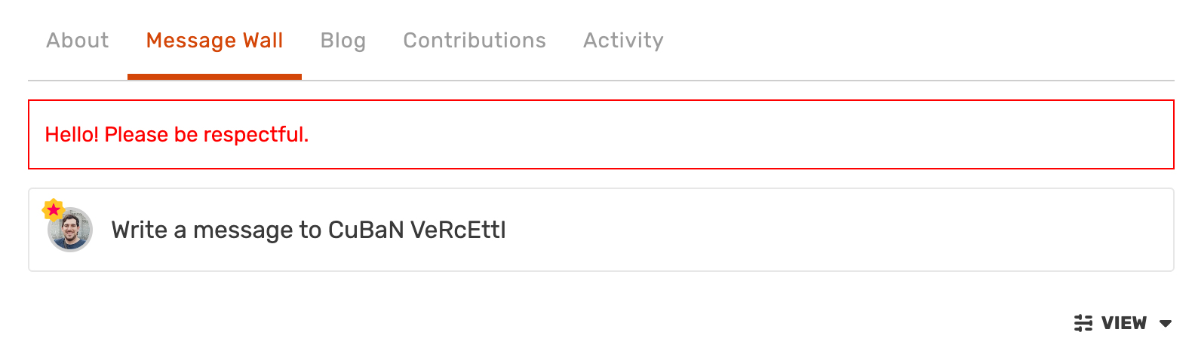Click the orange underline below Message Wall
Screen dimensions: 1198x363
click(x=214, y=77)
